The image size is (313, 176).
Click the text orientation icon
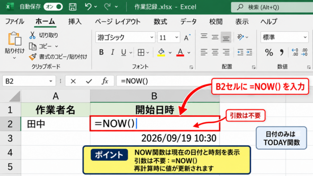tap(240, 37)
